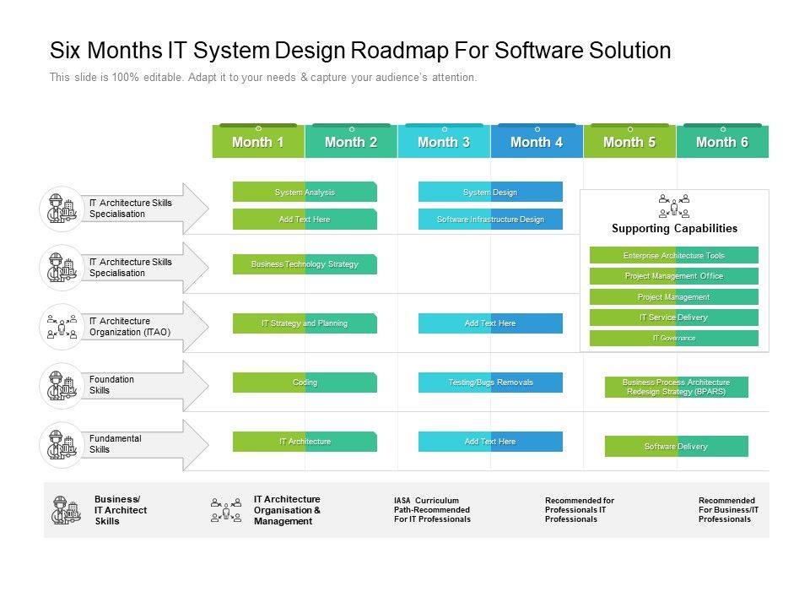Click the Business/ IT Architect Skills legend text

121,510
